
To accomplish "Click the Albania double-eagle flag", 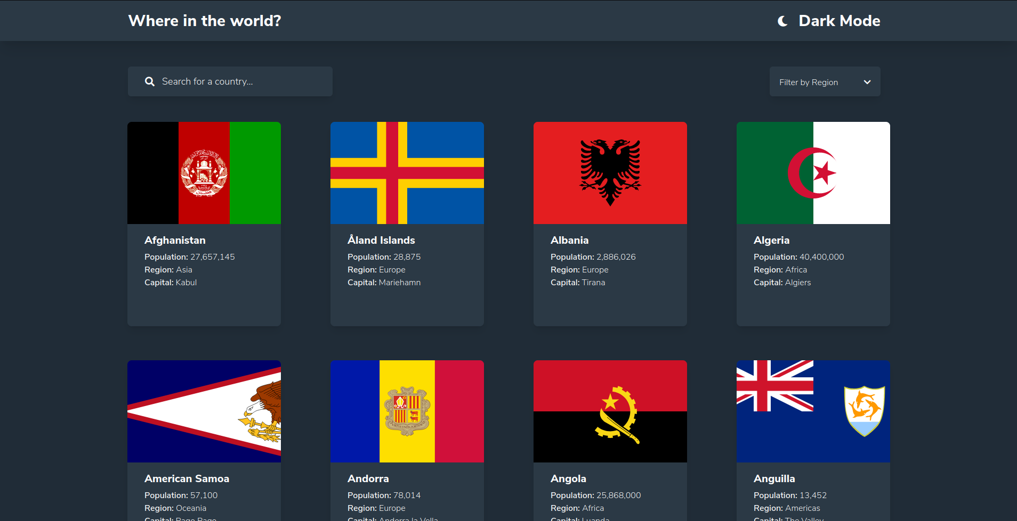I will click(610, 173).
